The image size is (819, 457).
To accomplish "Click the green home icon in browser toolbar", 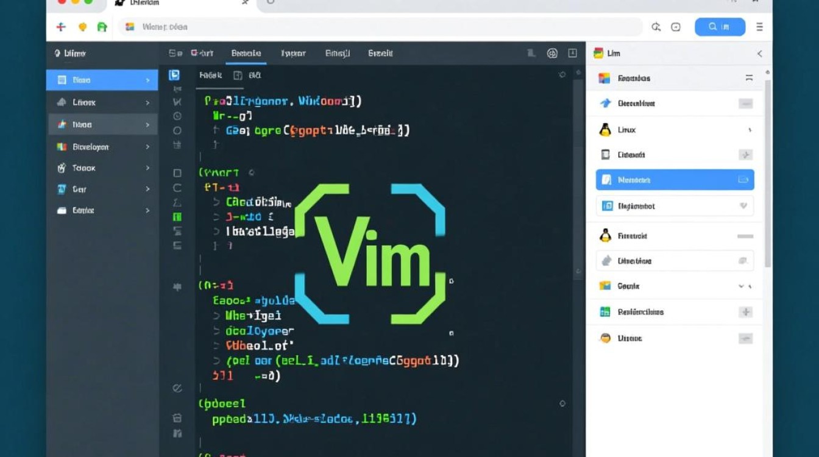I will [102, 27].
